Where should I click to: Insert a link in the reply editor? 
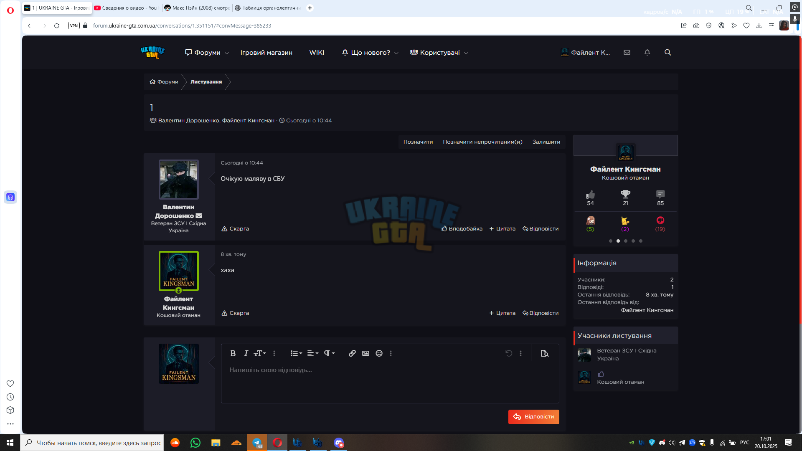352,353
